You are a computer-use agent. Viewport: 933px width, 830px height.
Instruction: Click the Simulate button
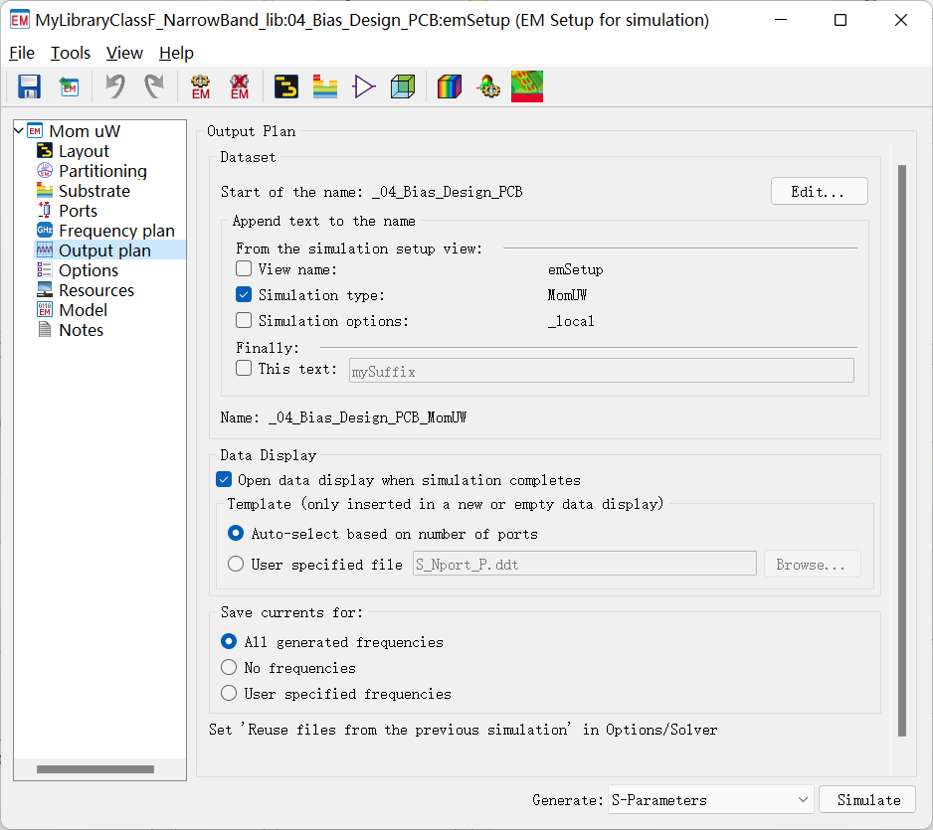point(867,800)
